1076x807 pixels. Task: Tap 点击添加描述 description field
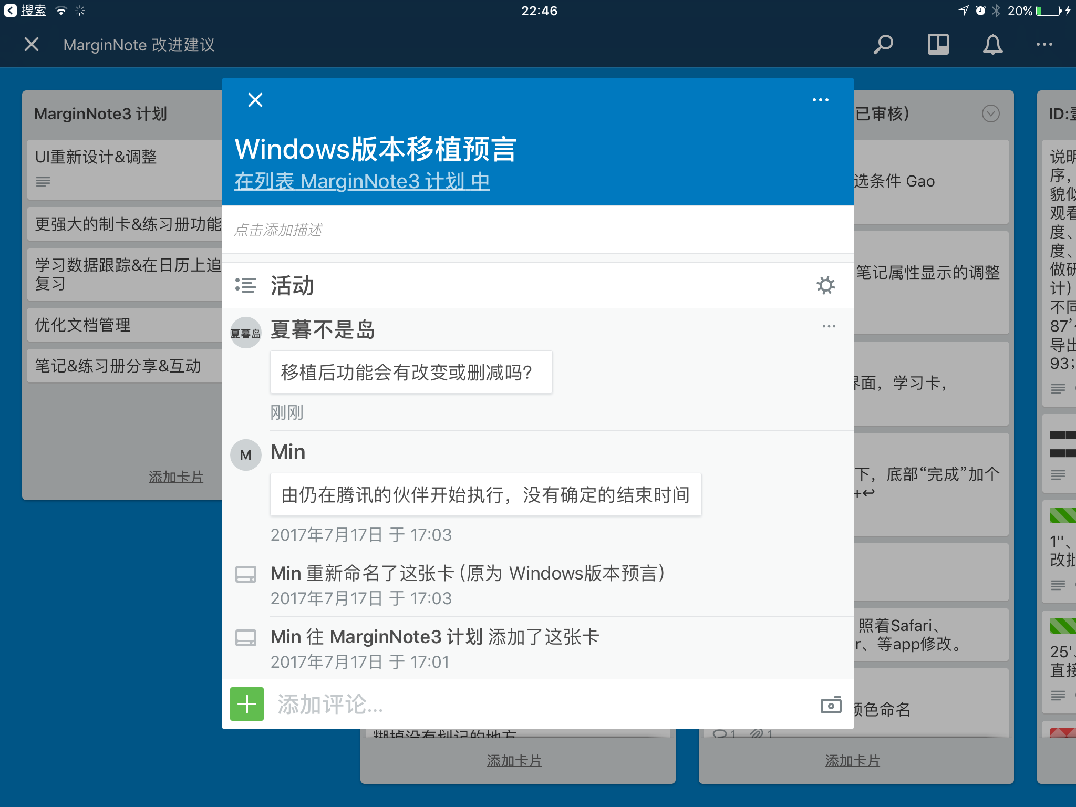[538, 230]
